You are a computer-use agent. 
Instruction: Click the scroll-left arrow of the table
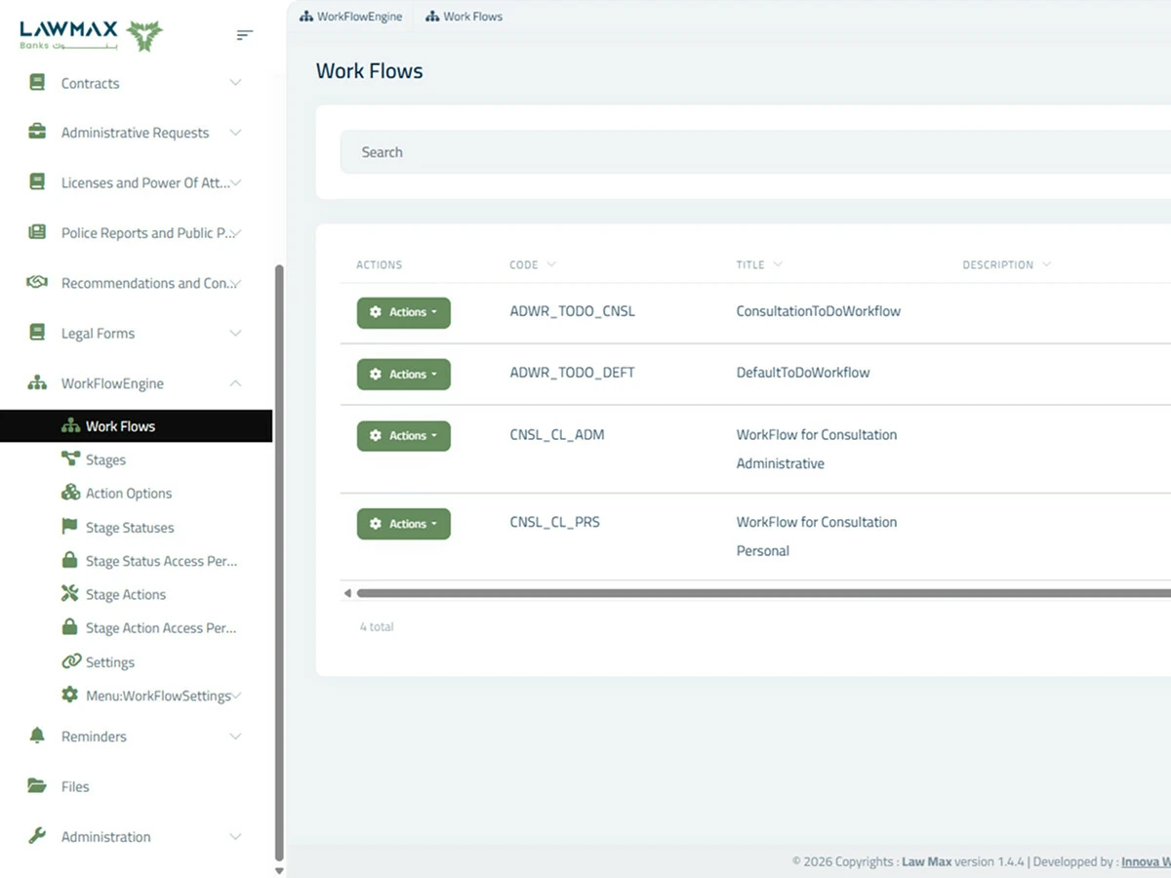click(x=347, y=593)
